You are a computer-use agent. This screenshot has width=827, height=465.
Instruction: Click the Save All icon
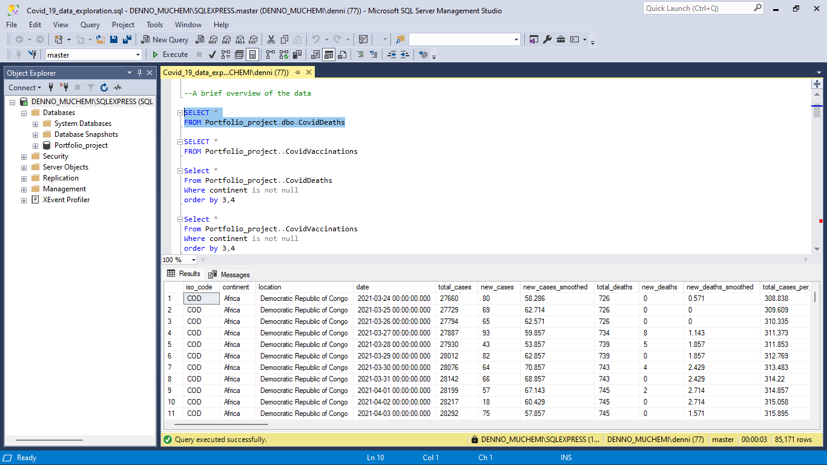tap(127, 39)
